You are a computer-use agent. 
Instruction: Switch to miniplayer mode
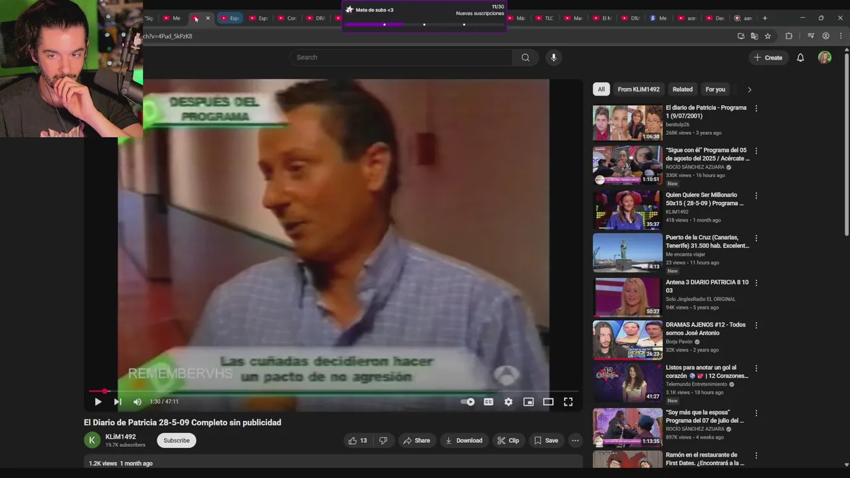tap(528, 402)
